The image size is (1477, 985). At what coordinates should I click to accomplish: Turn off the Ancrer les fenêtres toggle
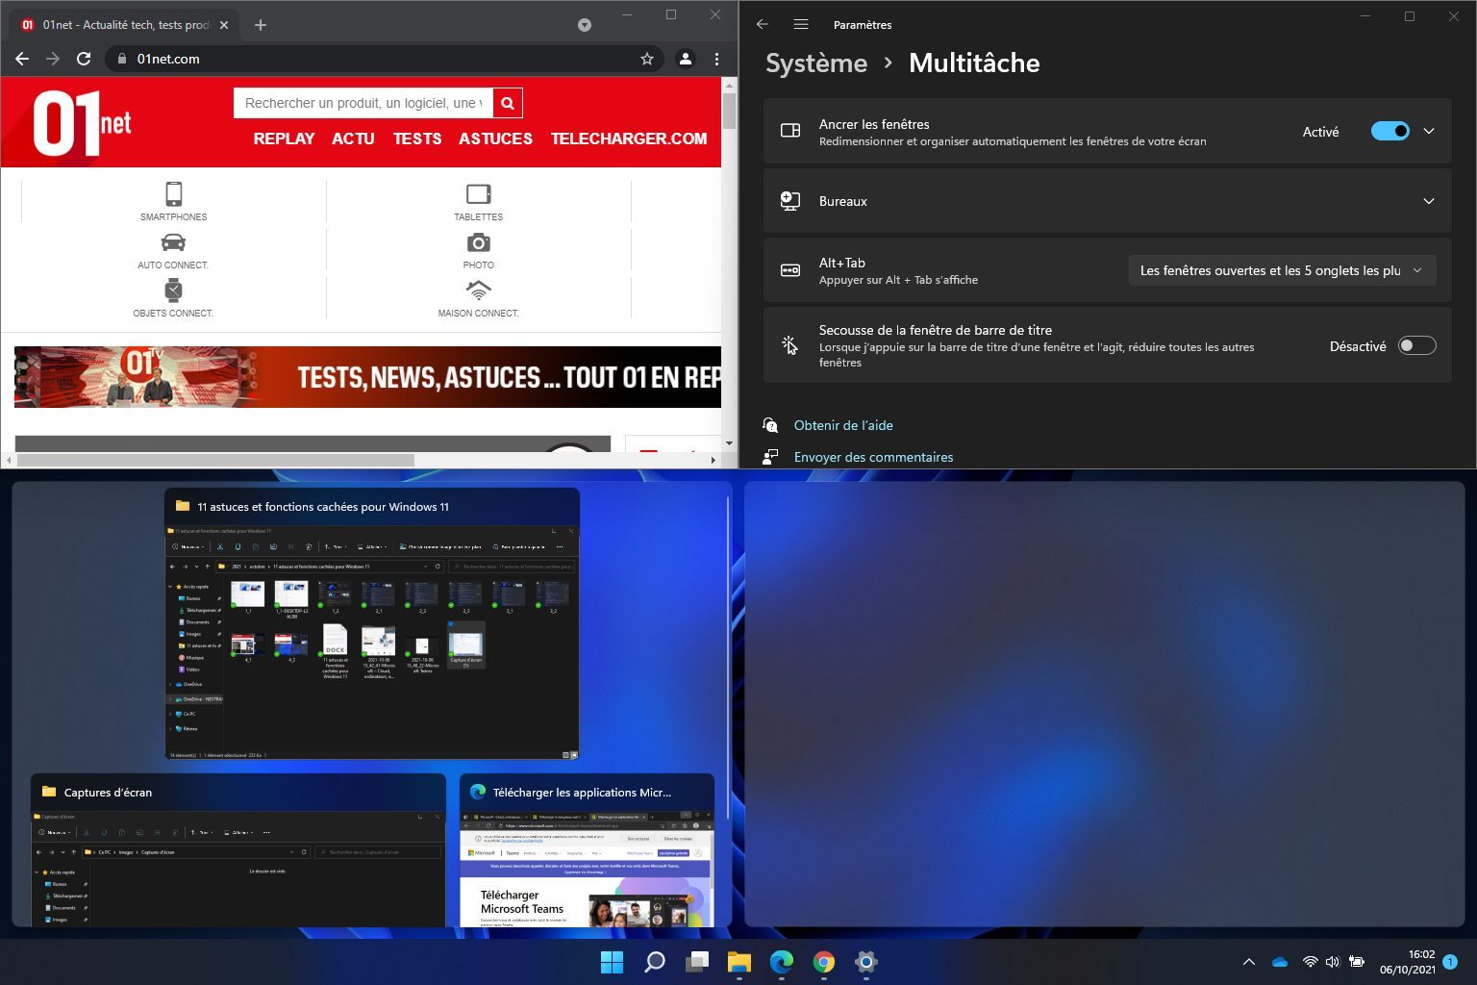pyautogui.click(x=1390, y=131)
